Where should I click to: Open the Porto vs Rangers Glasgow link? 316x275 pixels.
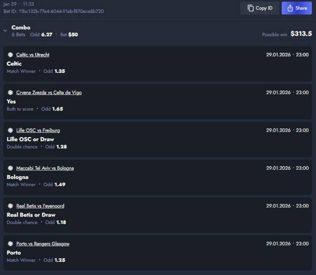[43, 244]
